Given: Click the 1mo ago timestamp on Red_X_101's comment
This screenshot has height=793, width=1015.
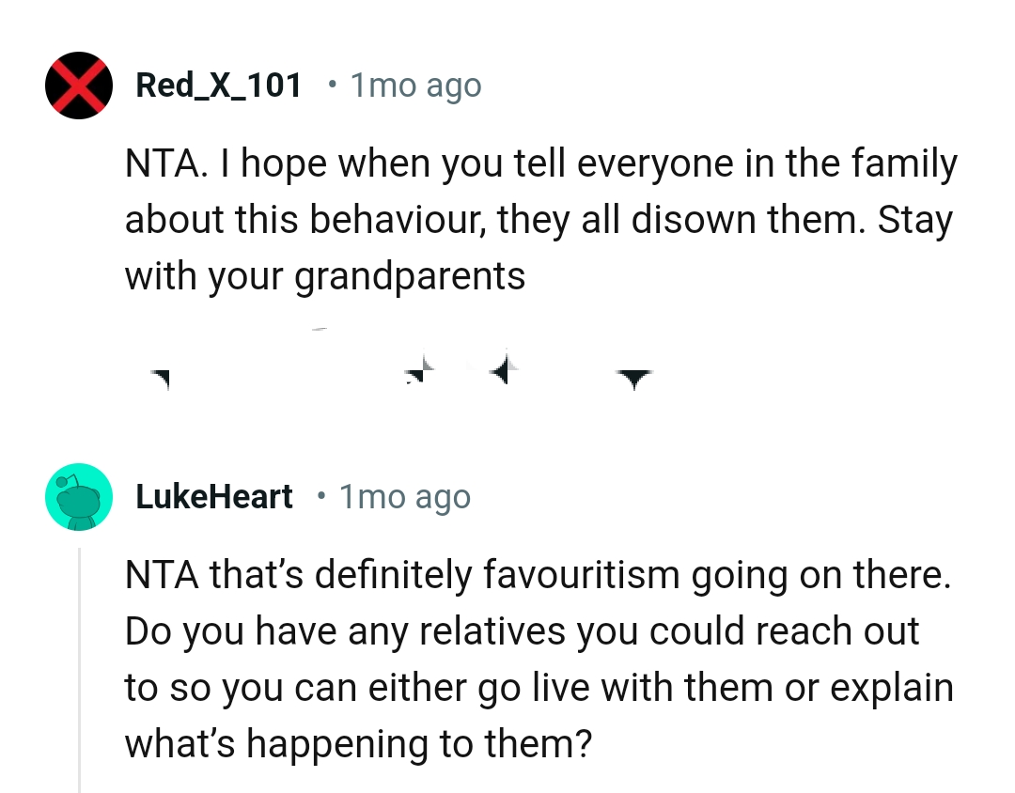Looking at the screenshot, I should (415, 85).
